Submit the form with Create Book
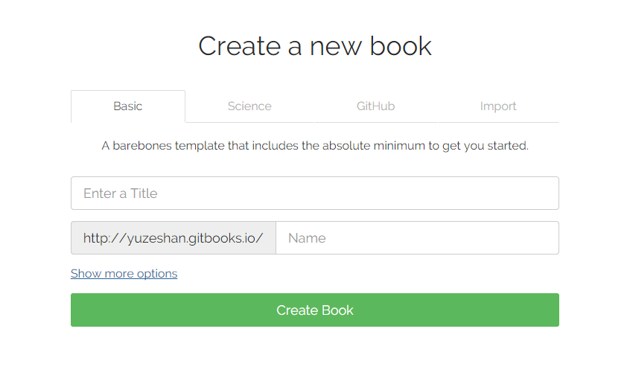 [314, 310]
